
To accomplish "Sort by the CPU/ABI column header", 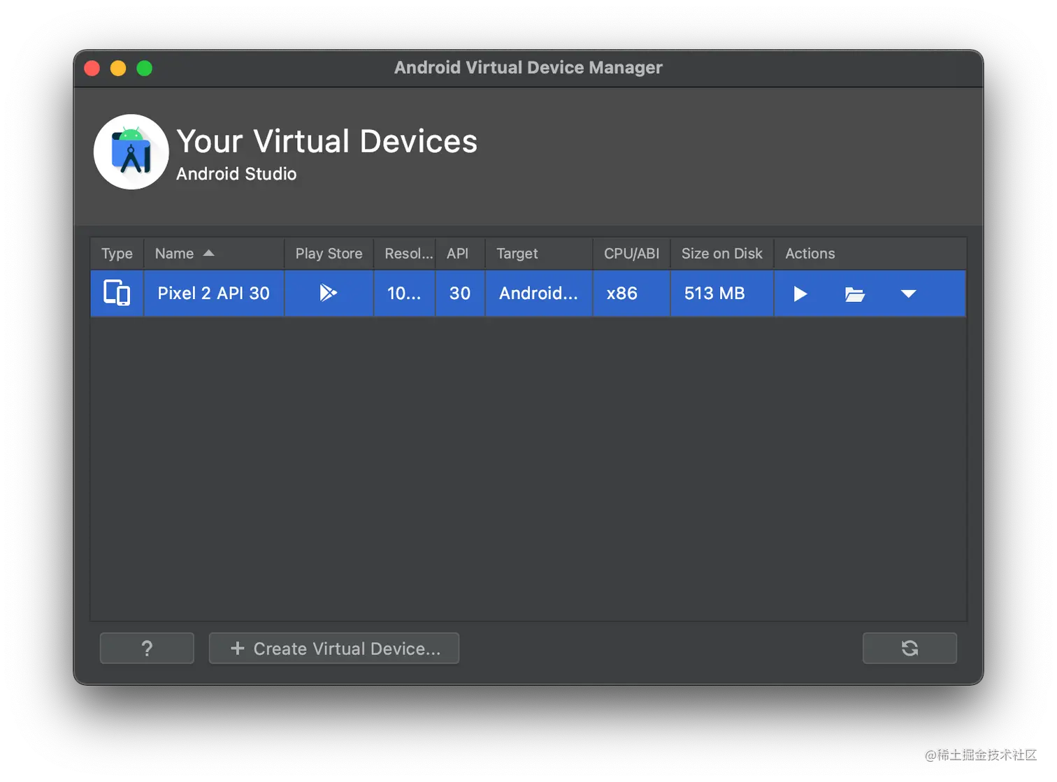I will tap(631, 253).
